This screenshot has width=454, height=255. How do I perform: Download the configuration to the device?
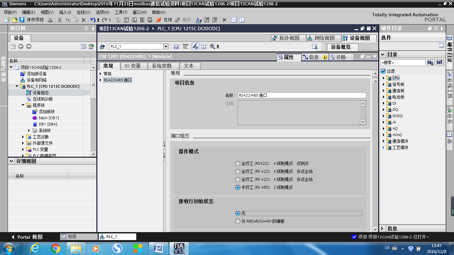coord(126,20)
